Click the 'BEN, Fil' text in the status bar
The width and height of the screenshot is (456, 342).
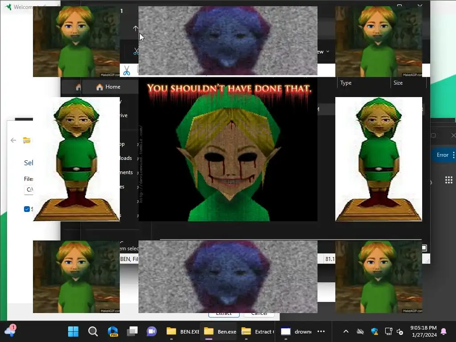[x=129, y=259]
